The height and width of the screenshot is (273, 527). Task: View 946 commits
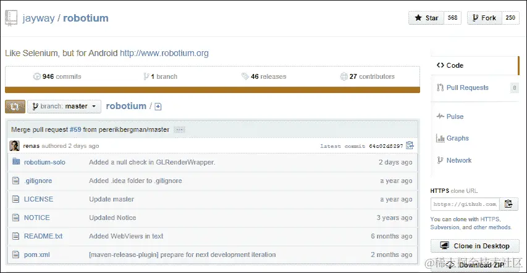pos(57,76)
